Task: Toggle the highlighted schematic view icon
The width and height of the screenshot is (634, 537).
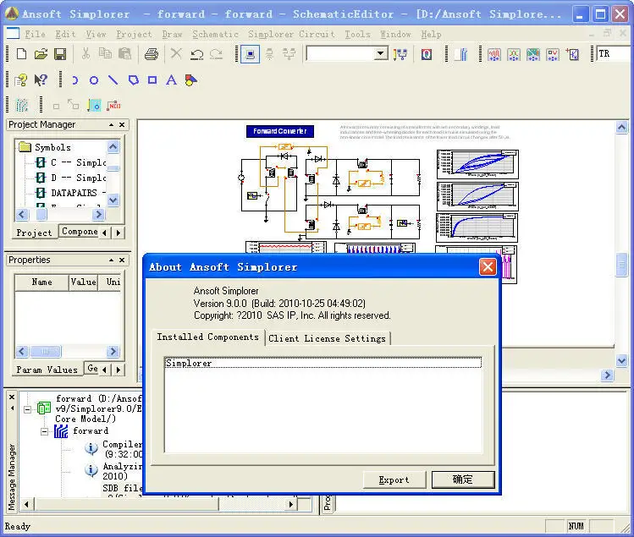Action: pos(250,54)
